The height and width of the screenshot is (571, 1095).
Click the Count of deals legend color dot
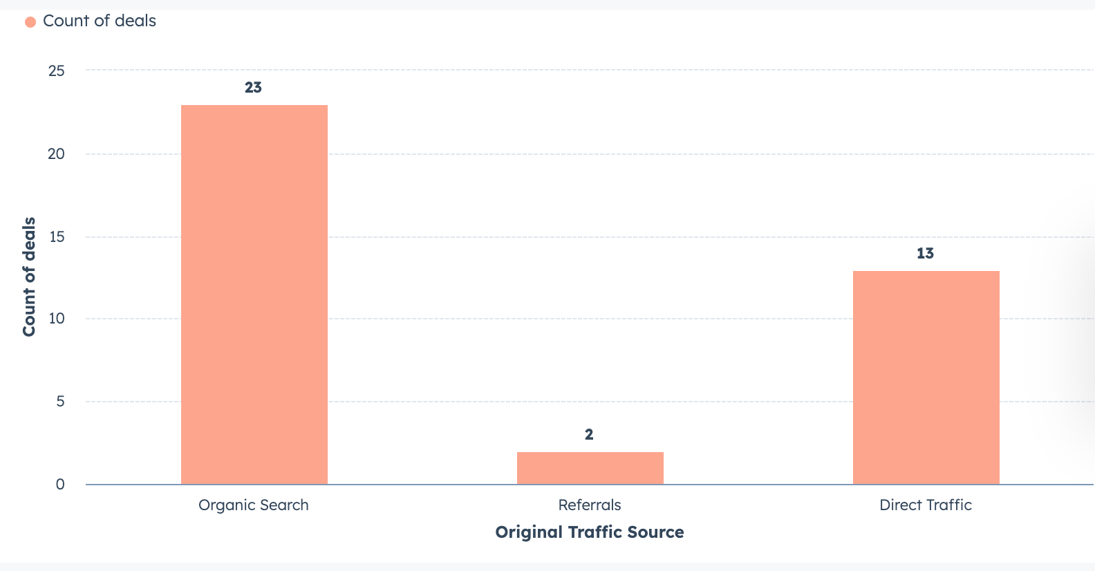click(x=30, y=22)
